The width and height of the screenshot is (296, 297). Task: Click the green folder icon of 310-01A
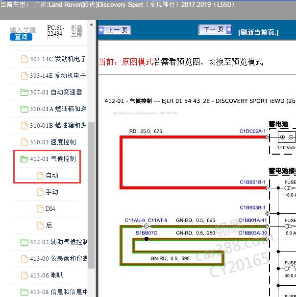tap(25, 109)
